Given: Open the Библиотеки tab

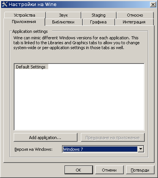Looking at the screenshot, I should click(x=63, y=22).
